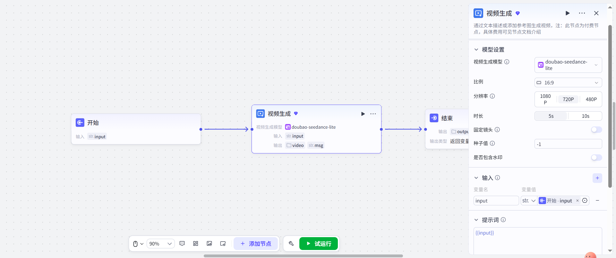Show info for 视频生成模型
616x258 pixels.
[507, 62]
